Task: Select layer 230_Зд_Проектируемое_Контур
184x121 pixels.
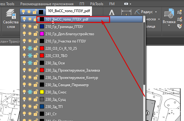Action: [x=72, y=78]
